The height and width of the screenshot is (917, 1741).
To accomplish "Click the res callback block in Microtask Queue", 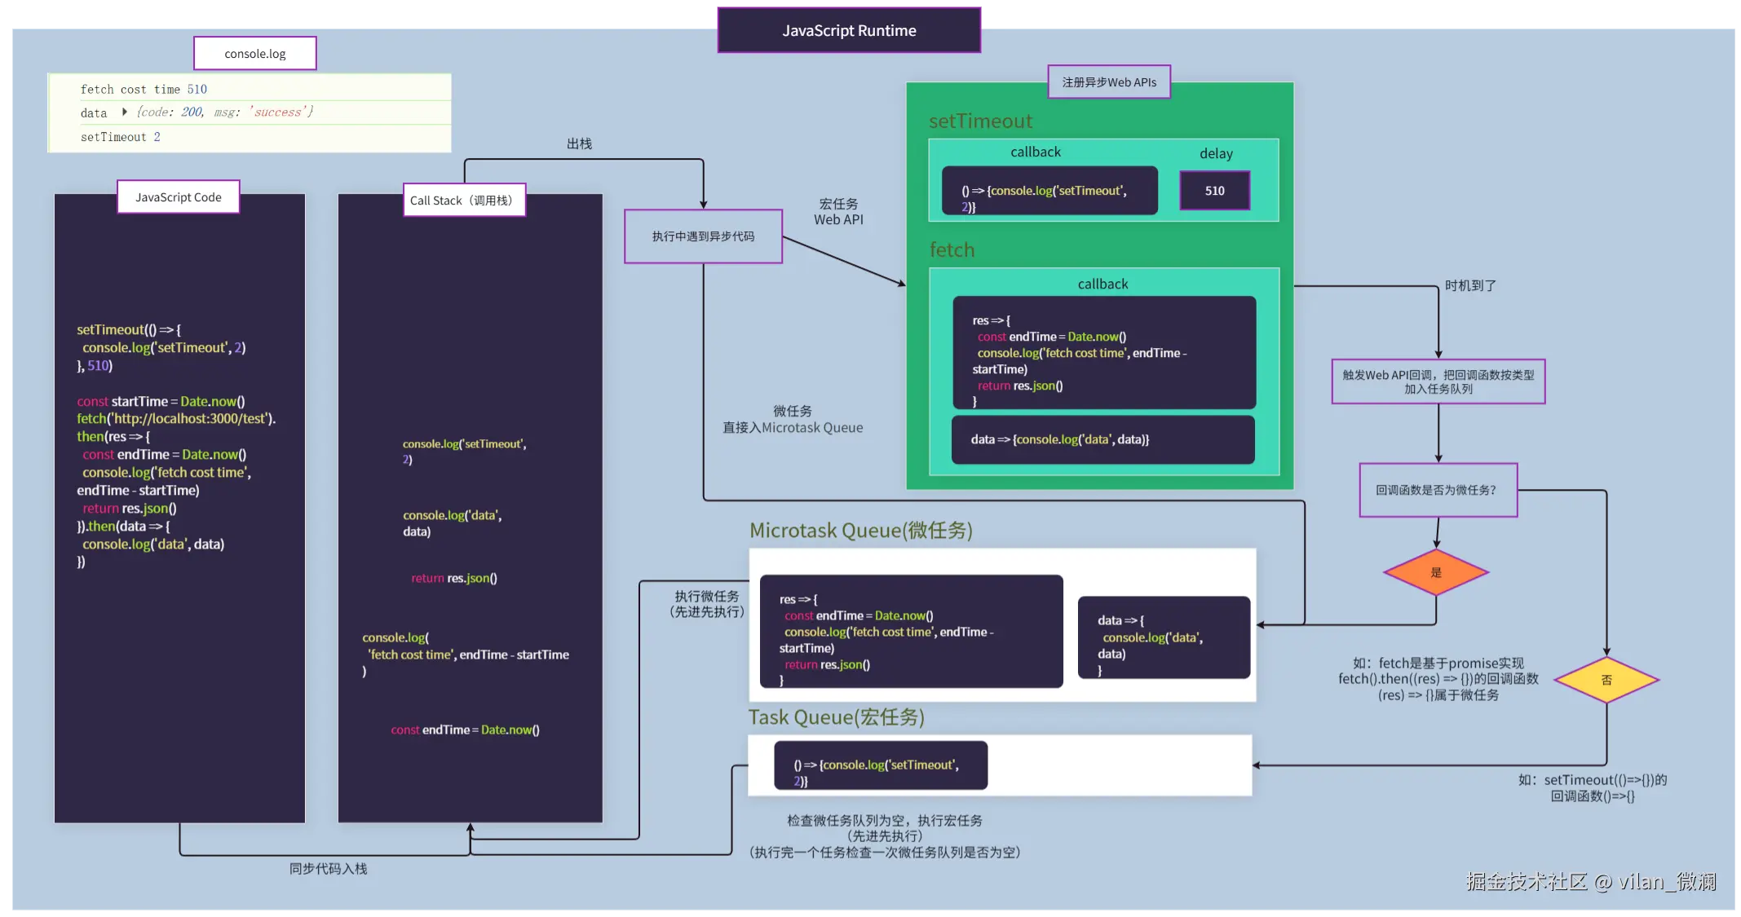I will click(x=910, y=632).
